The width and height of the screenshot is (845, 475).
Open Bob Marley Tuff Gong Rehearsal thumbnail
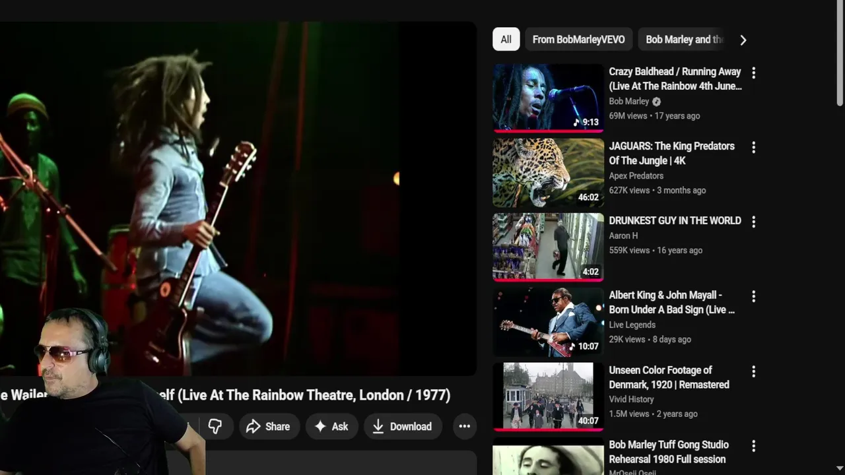pyautogui.click(x=548, y=457)
